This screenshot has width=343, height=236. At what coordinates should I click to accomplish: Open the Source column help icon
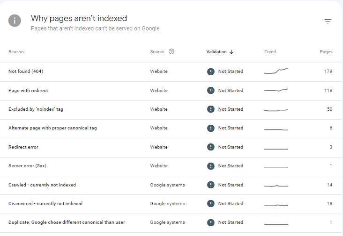click(x=171, y=51)
